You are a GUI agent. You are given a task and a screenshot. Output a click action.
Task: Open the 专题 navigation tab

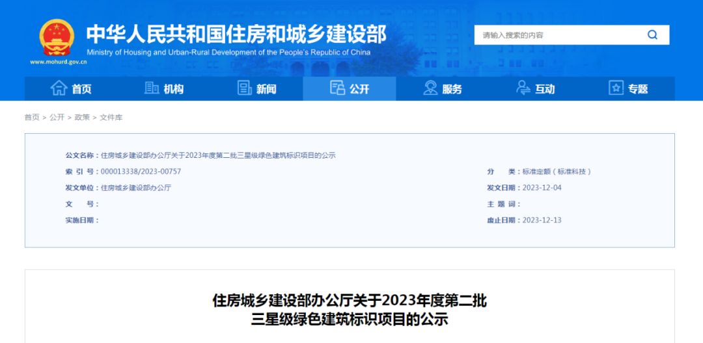(x=628, y=88)
